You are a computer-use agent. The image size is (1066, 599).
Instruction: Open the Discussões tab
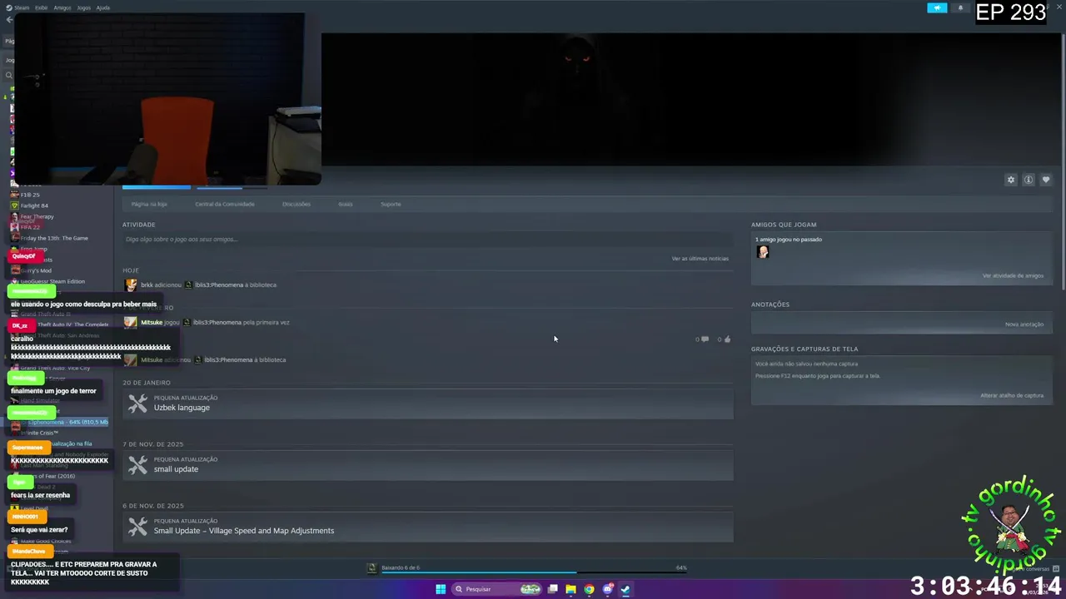296,204
